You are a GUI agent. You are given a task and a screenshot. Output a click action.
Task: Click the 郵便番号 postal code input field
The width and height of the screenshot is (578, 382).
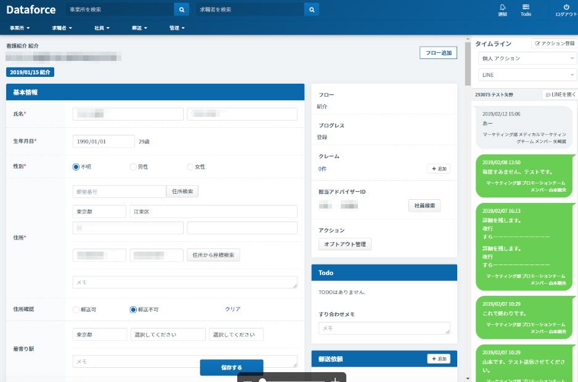point(119,192)
